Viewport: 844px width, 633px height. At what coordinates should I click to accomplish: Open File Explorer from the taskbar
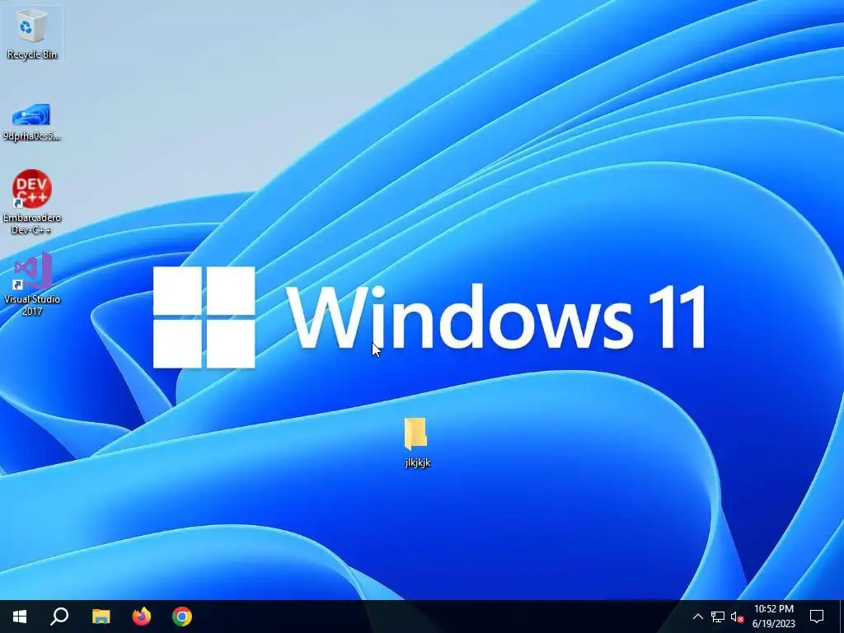(101, 617)
